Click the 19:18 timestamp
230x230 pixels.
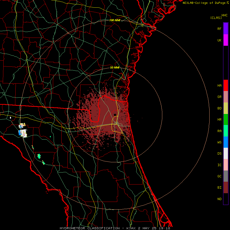[165, 228]
